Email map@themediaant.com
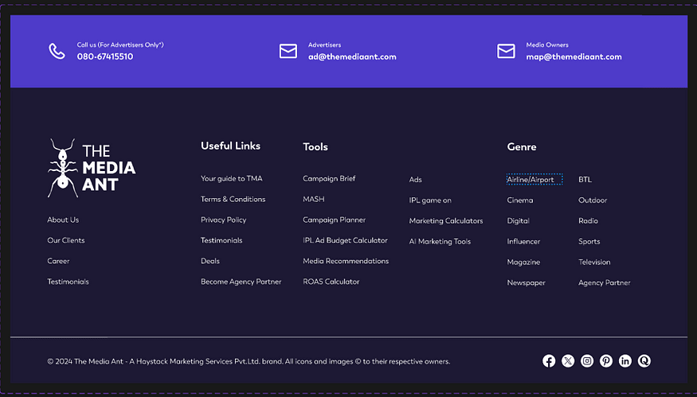 tap(574, 56)
